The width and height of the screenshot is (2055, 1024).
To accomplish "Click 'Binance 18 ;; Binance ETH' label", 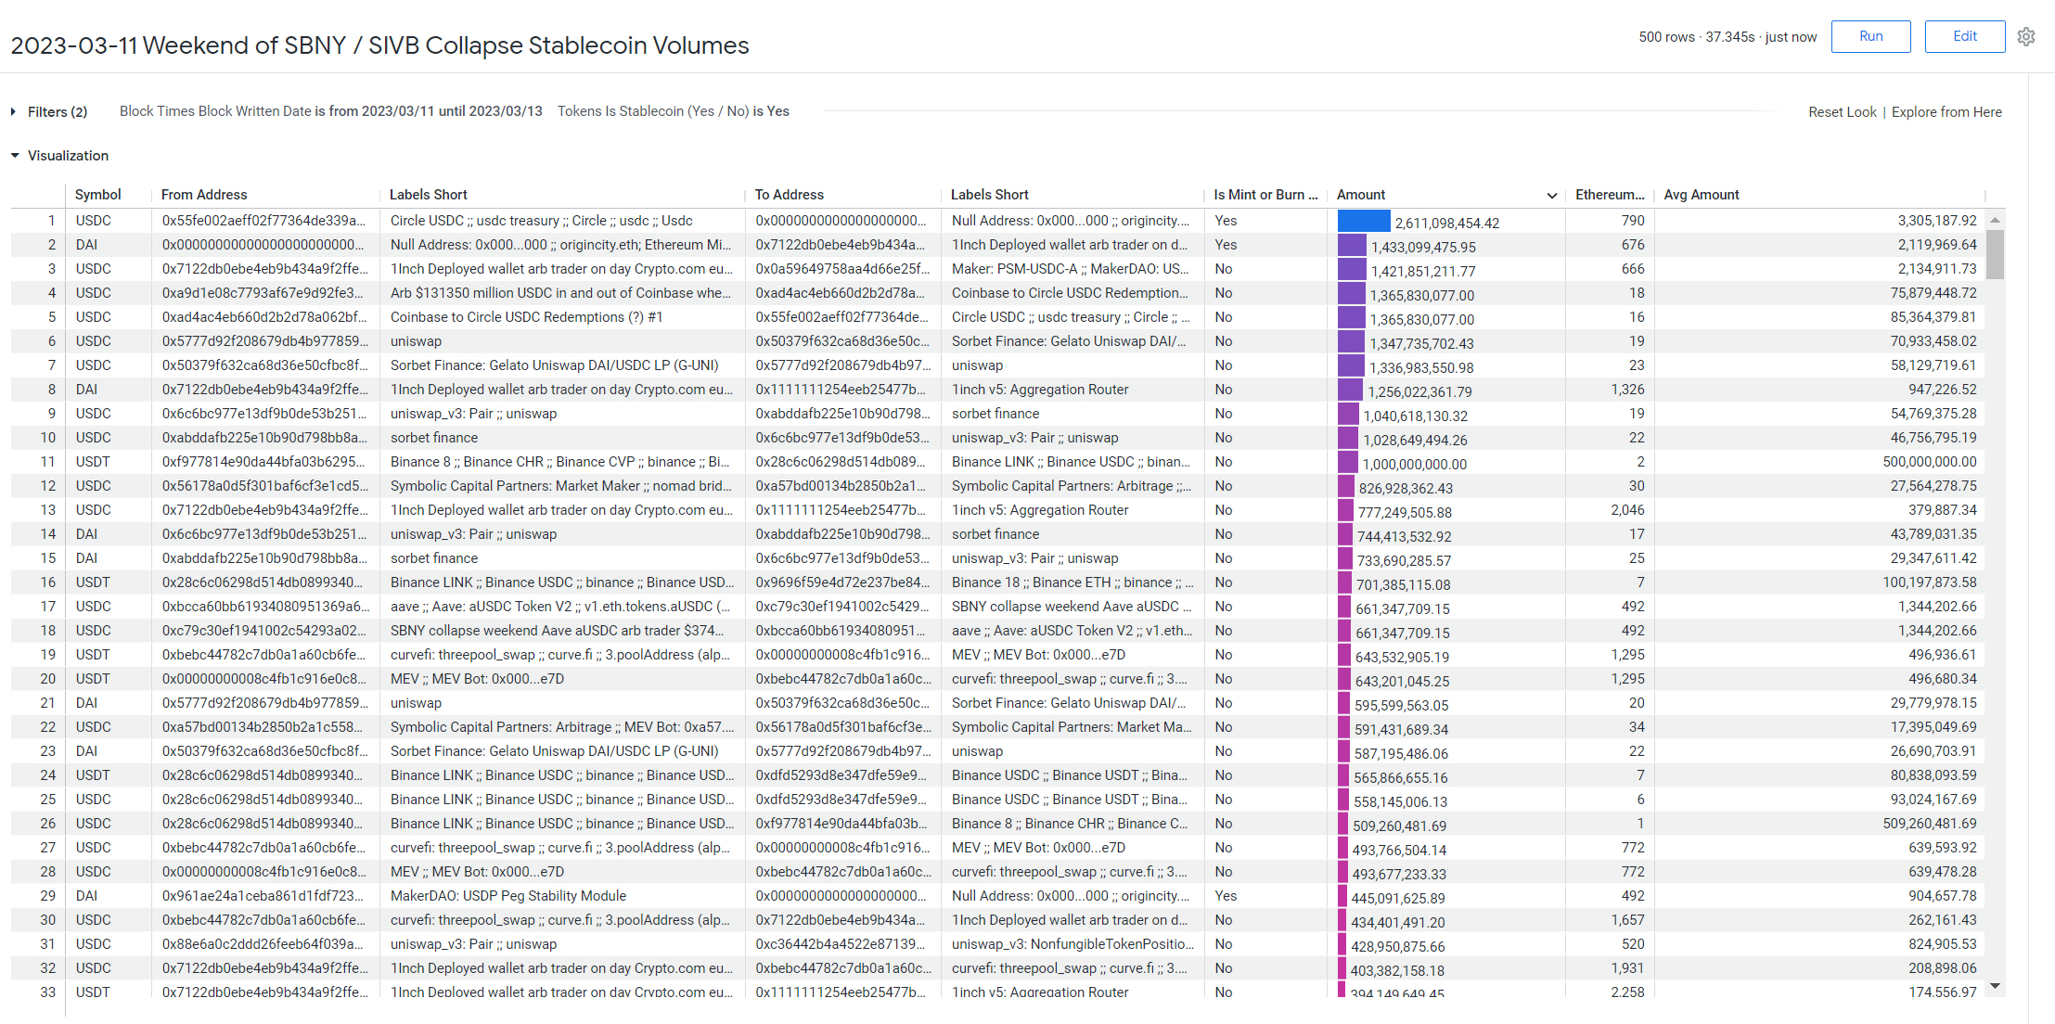I will click(x=1072, y=582).
